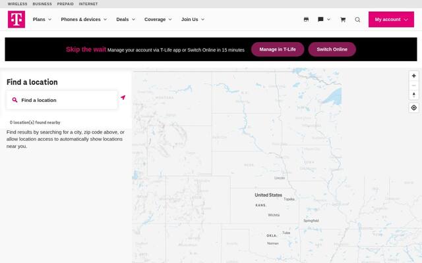Focus the Find a location search field
This screenshot has width=422, height=263.
[62, 100]
